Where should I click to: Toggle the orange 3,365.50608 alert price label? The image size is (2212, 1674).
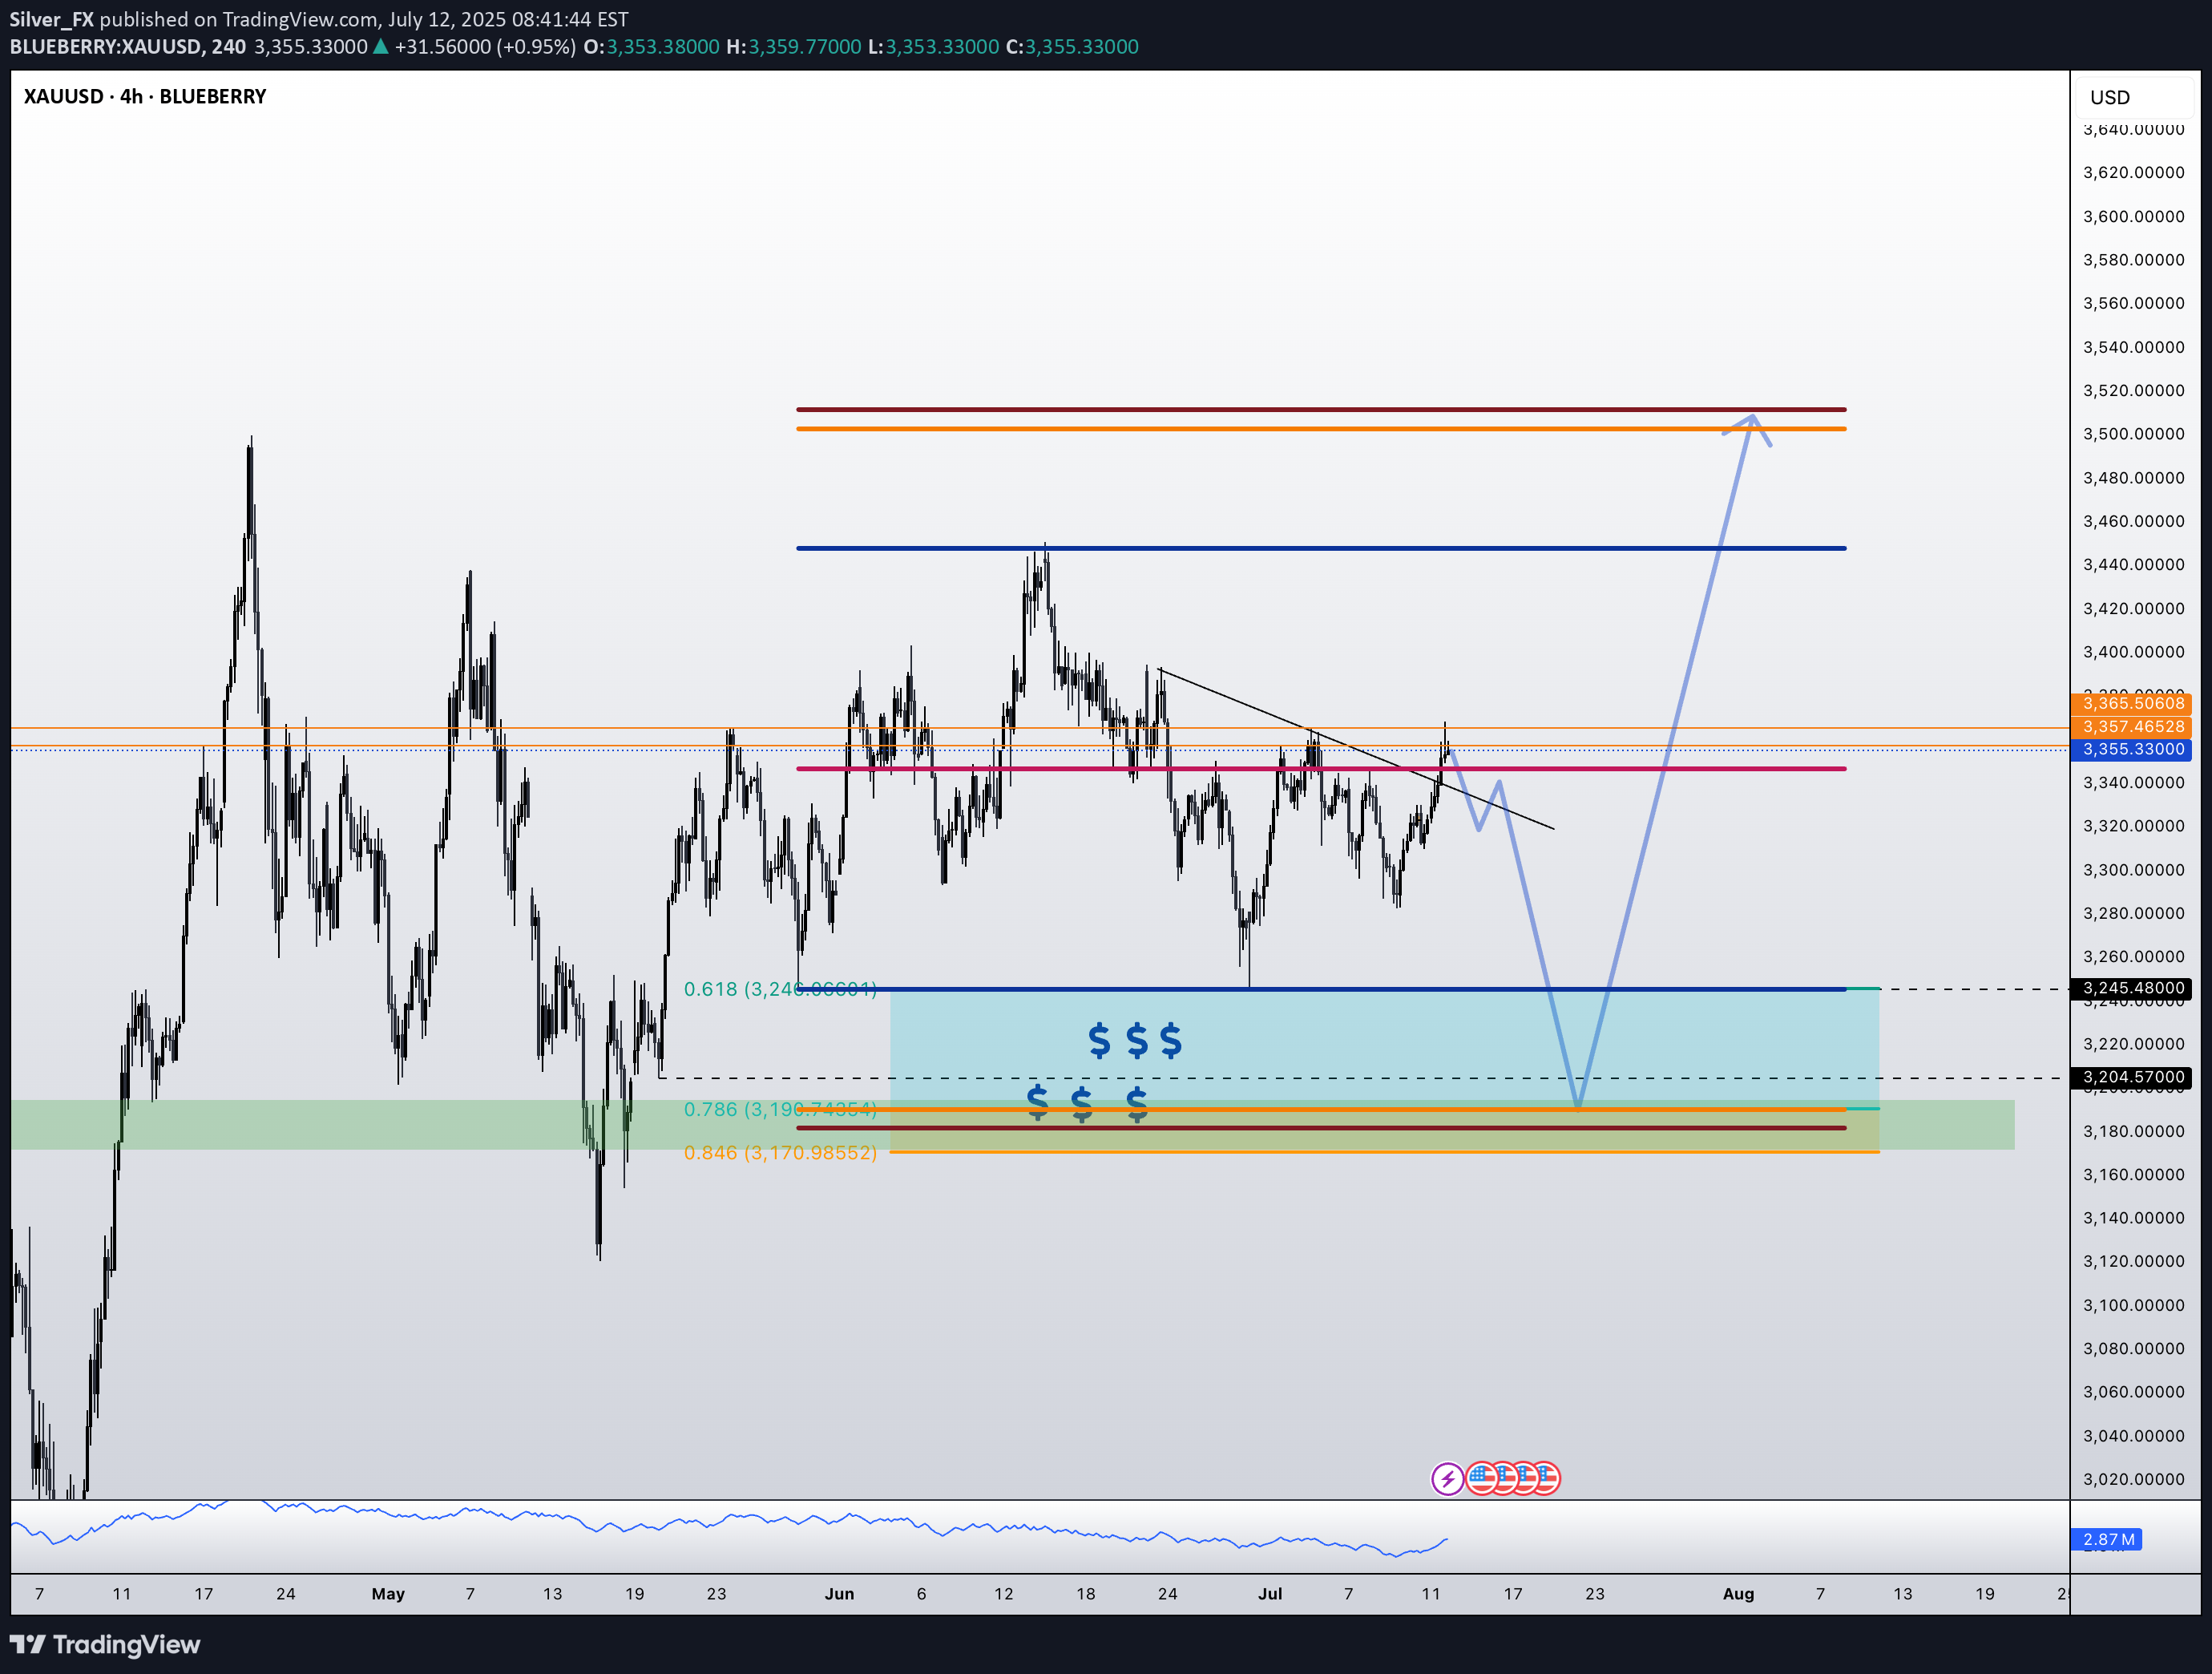coord(2133,705)
